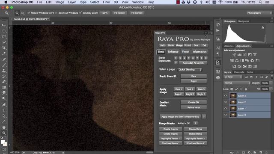Switch to the Channels tab

[239, 72]
